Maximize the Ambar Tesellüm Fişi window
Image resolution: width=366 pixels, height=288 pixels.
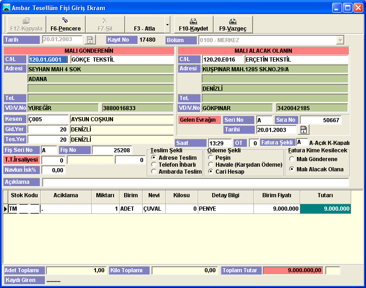pos(347,8)
